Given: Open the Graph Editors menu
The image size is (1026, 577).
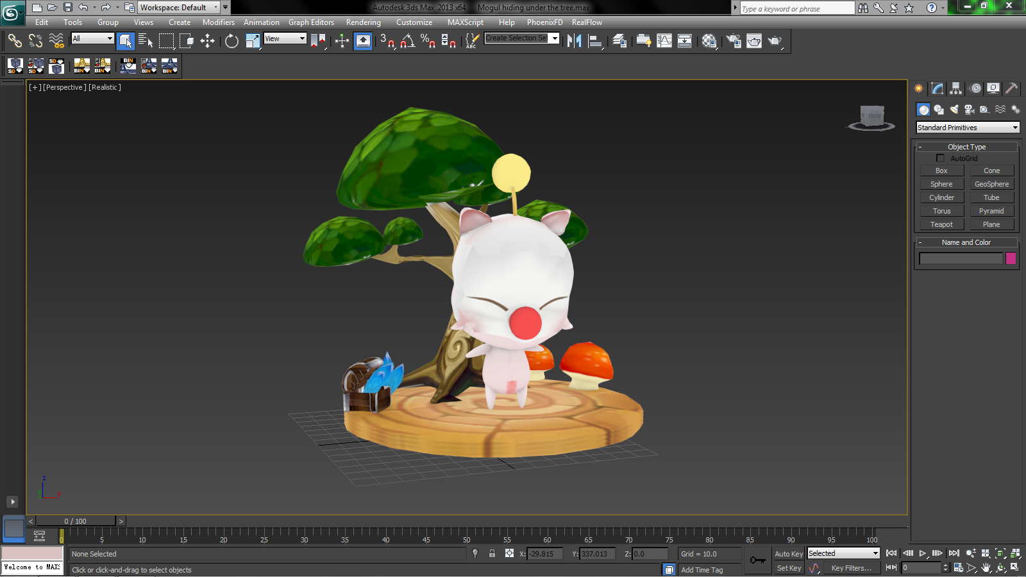Looking at the screenshot, I should [311, 22].
